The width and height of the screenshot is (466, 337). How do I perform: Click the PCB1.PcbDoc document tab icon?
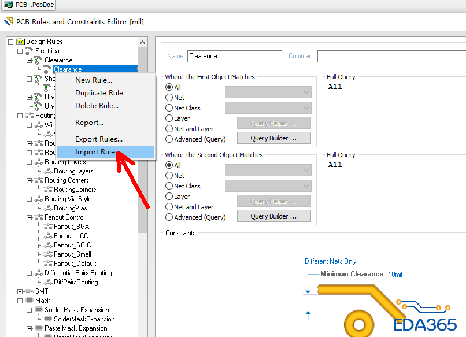point(9,4)
